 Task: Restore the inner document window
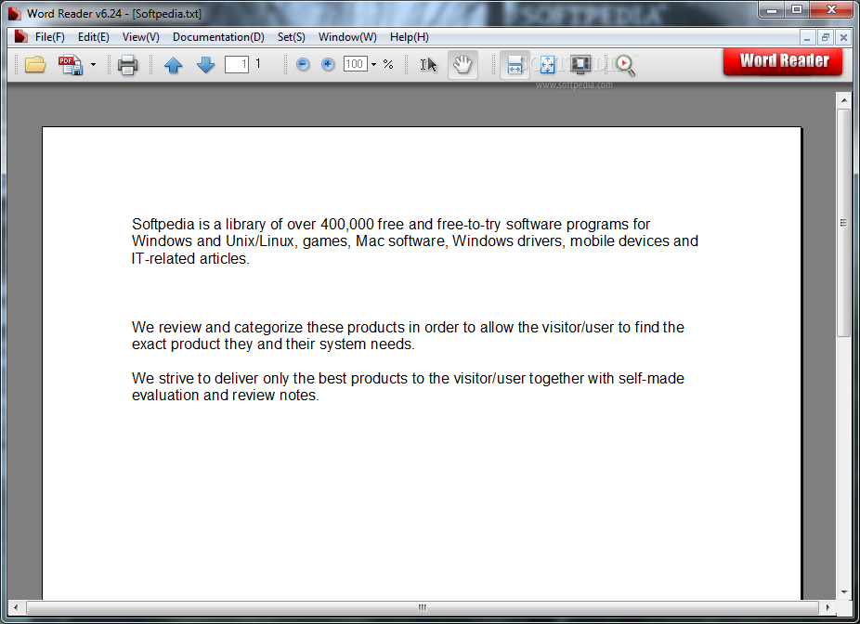click(825, 37)
